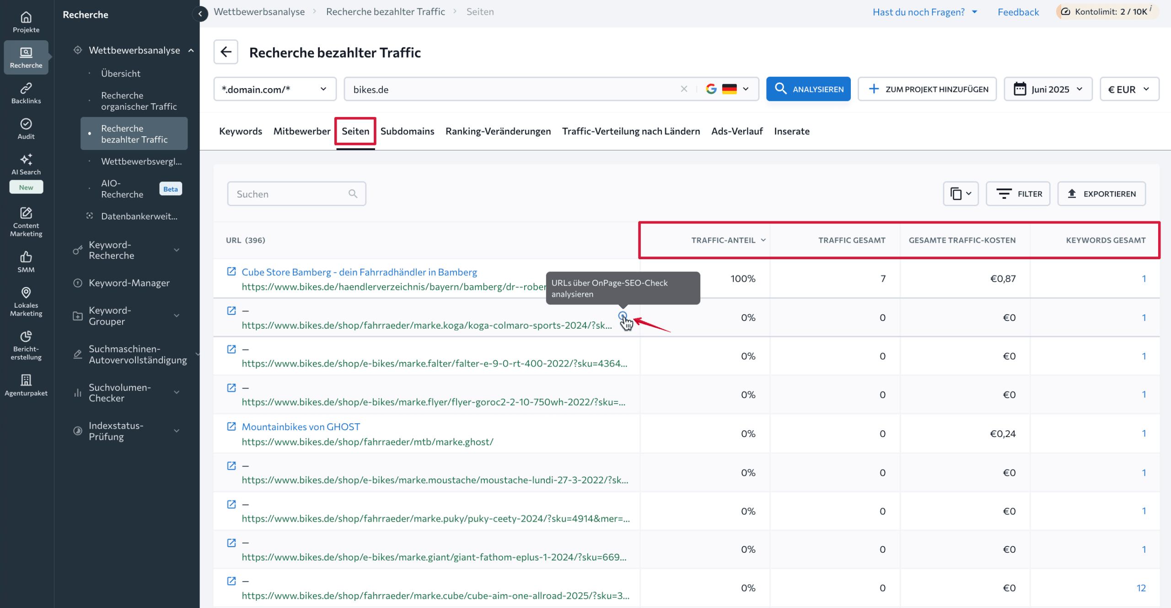Open the Inserate tab
This screenshot has height=608, width=1171.
791,131
